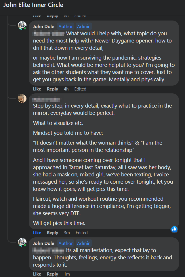The height and width of the screenshot is (277, 185).
Task: Open the blurred commenter's profile picture
Action: [x=22, y=99]
